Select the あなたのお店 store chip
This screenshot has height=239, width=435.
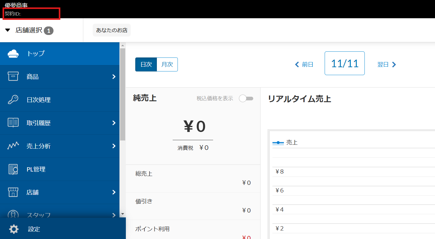(x=112, y=30)
